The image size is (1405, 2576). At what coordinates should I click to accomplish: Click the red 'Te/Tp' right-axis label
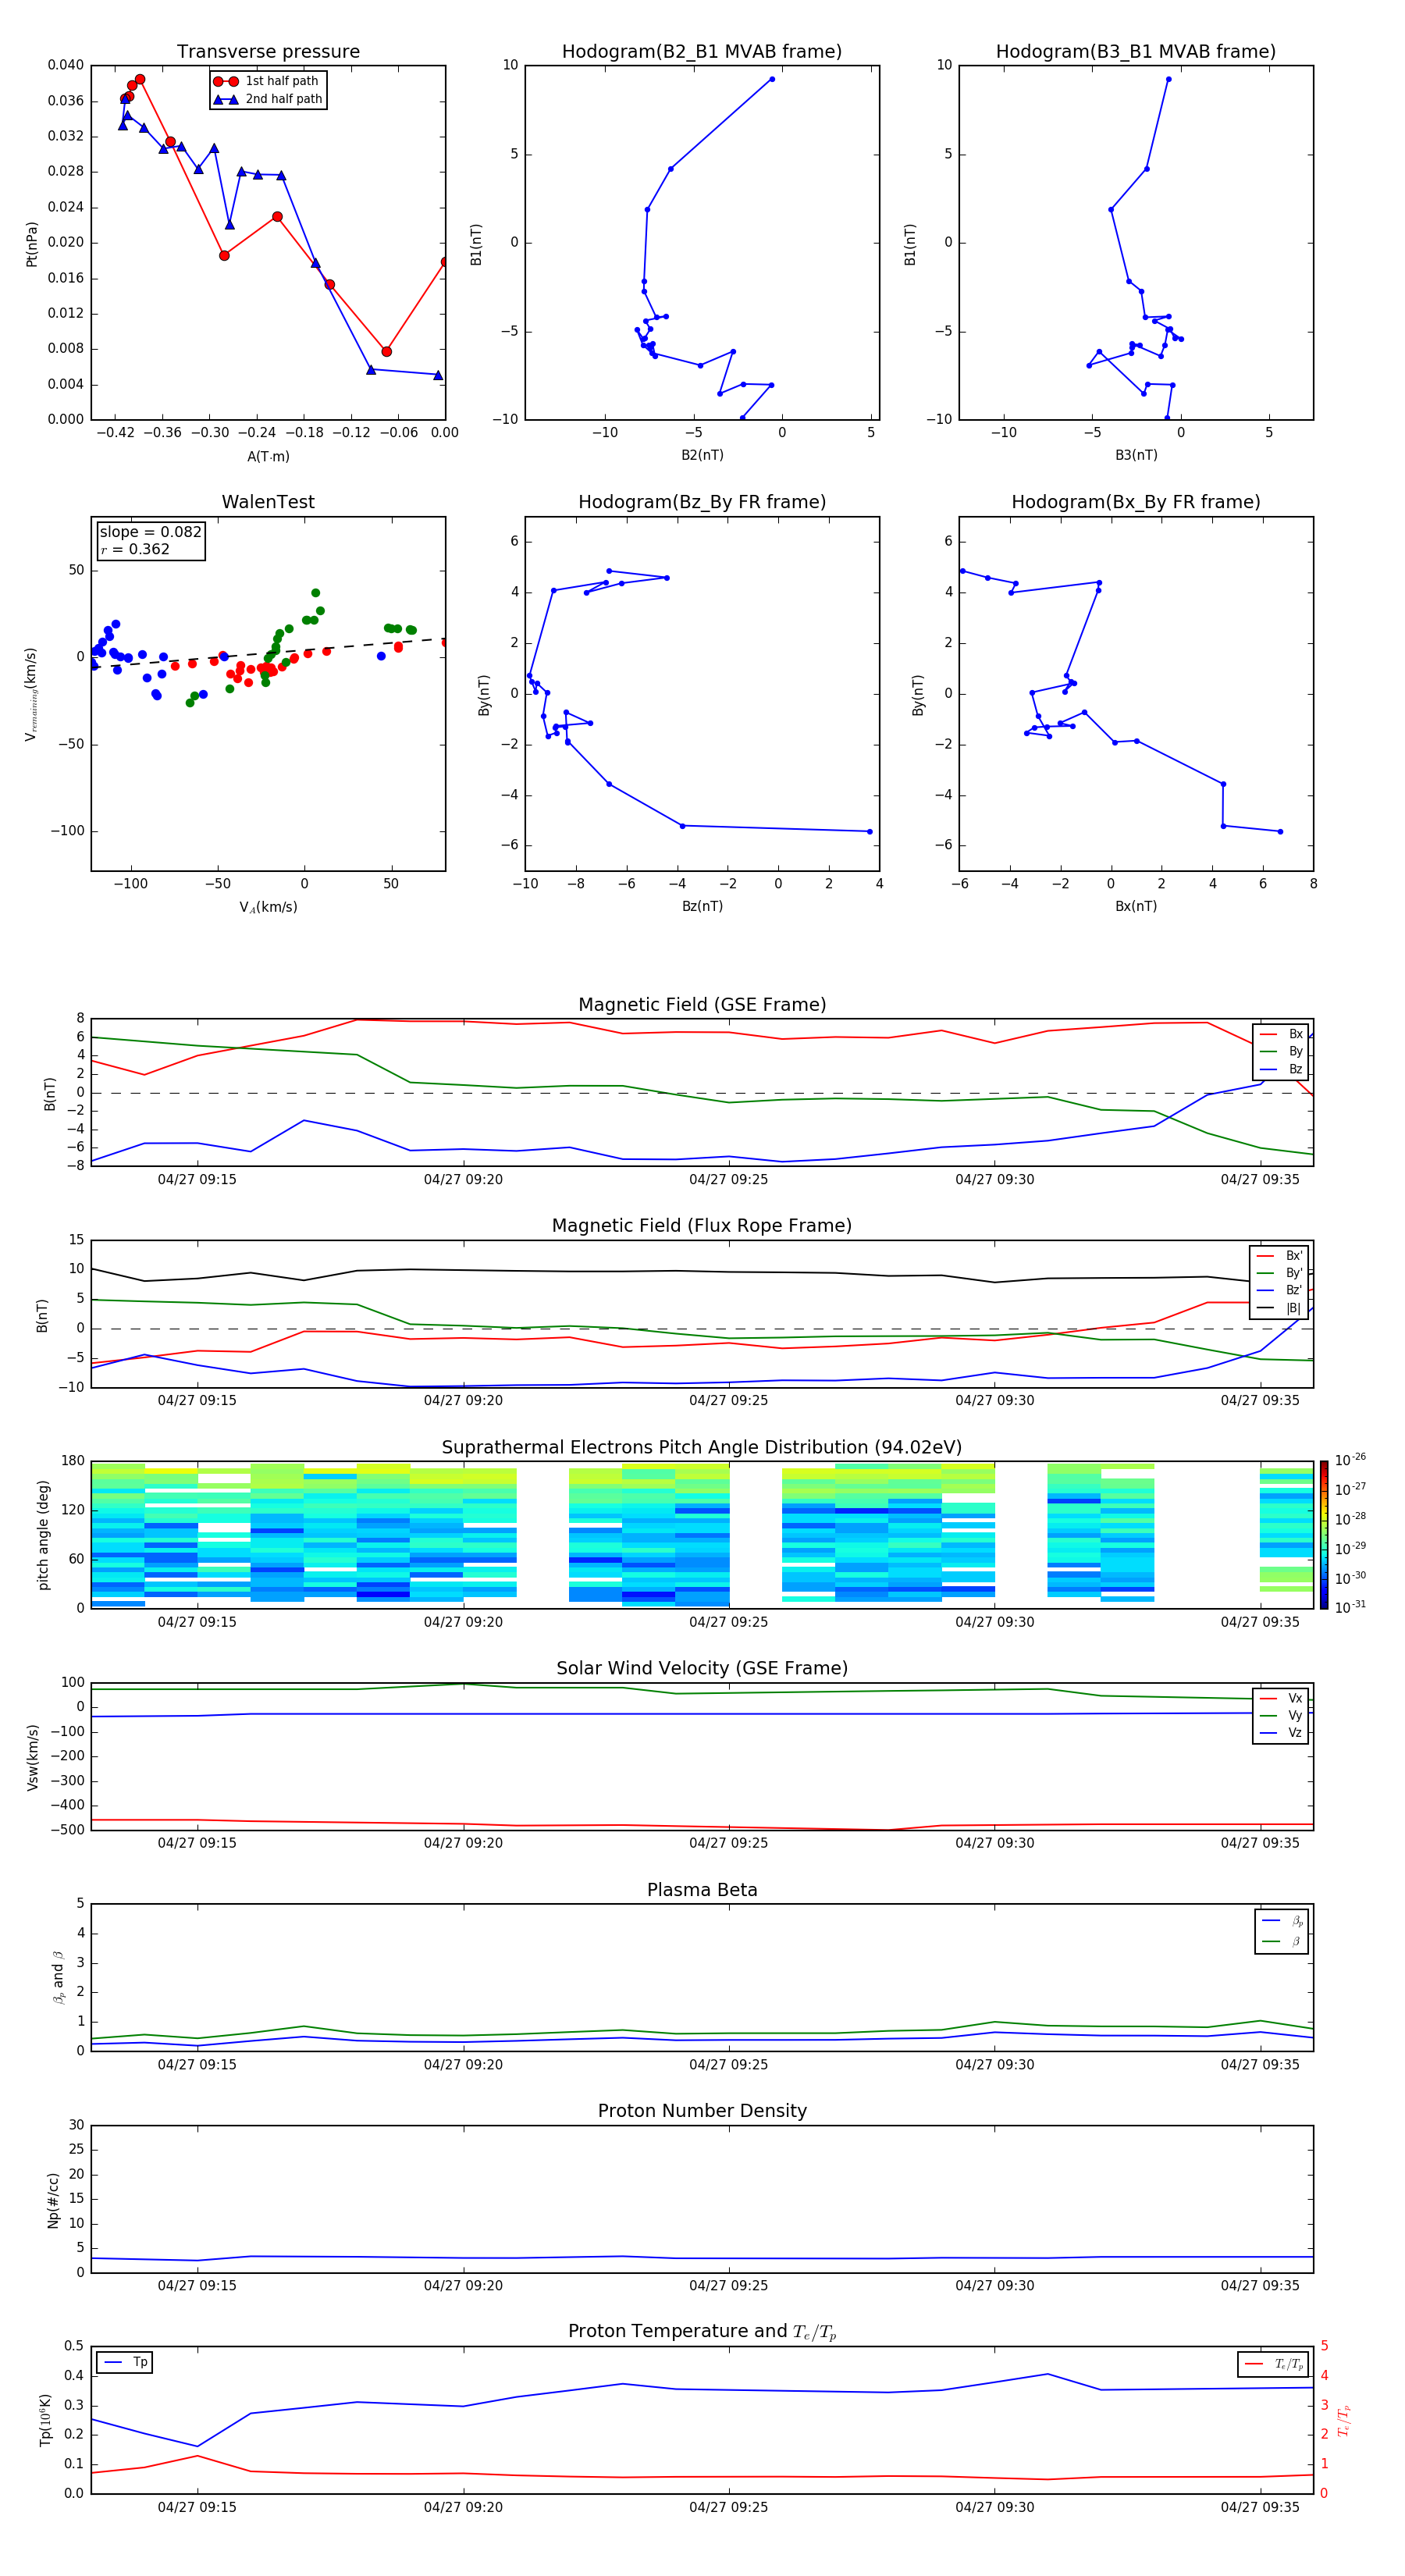tap(1344, 2420)
